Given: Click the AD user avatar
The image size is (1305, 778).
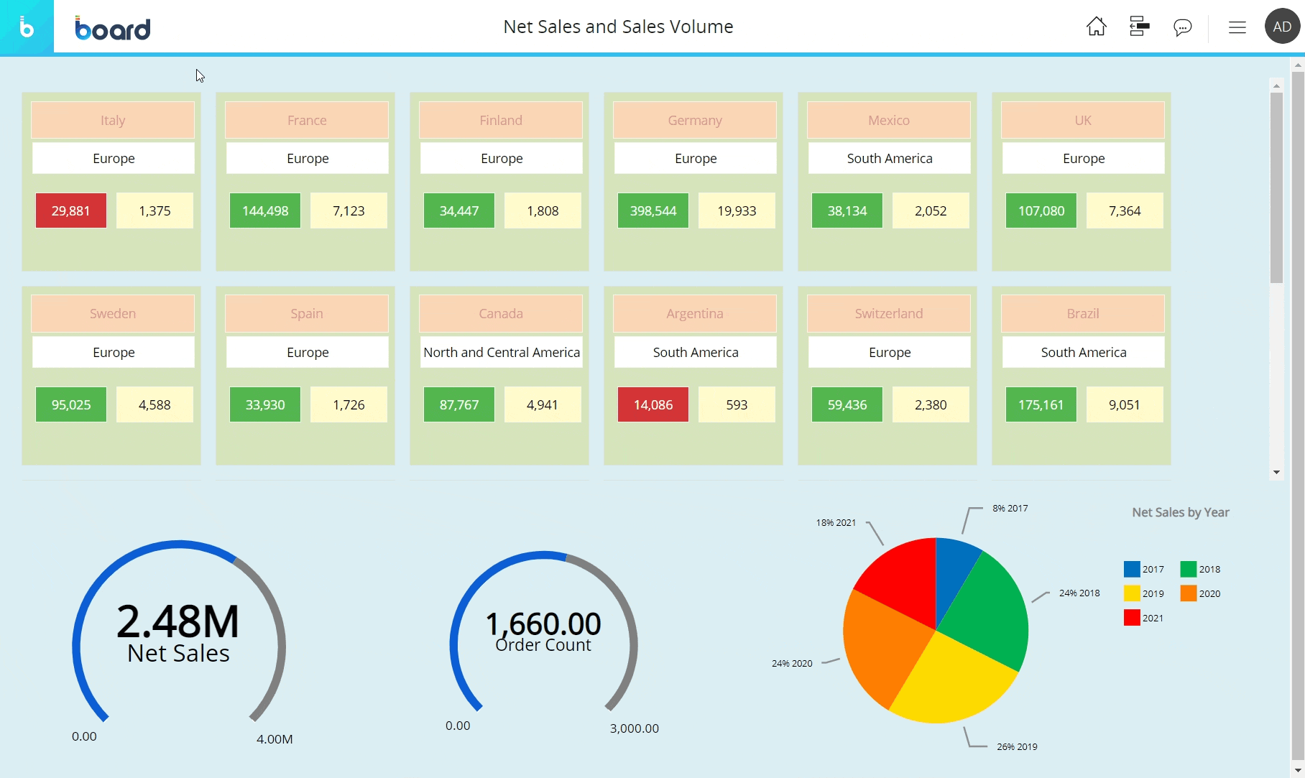Looking at the screenshot, I should (x=1282, y=27).
